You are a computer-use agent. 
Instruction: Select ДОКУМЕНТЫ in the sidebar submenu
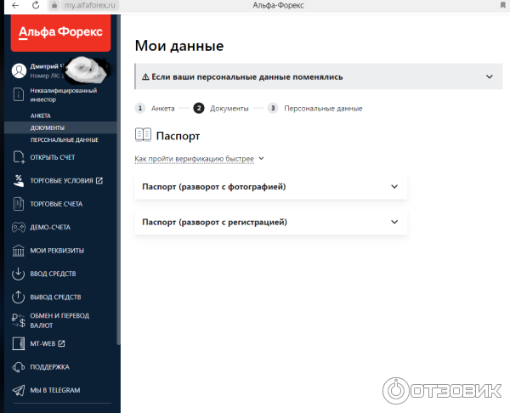(48, 127)
